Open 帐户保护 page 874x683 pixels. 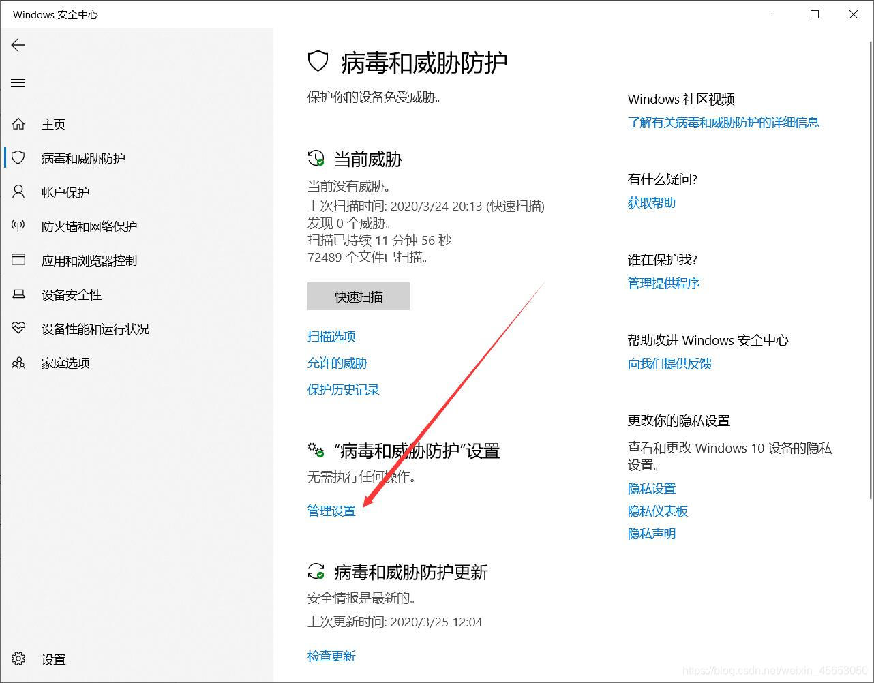click(x=65, y=192)
